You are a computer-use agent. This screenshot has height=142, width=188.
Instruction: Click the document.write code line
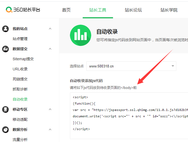click(130, 116)
